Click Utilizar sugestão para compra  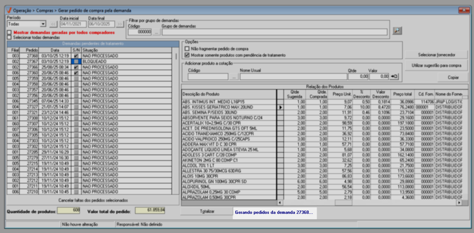pyautogui.click(x=436, y=65)
